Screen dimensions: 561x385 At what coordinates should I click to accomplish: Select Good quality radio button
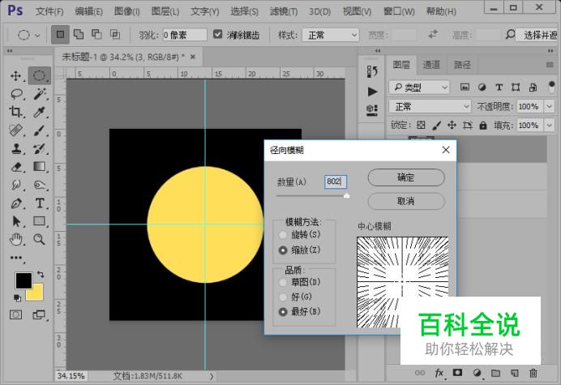(283, 297)
